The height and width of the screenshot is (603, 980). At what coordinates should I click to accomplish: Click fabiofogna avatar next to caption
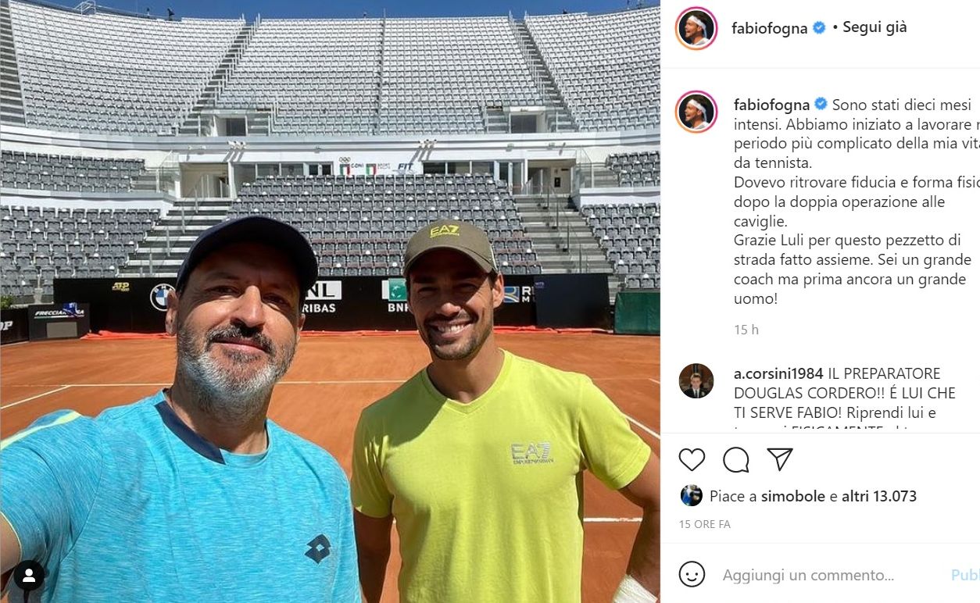click(x=696, y=112)
